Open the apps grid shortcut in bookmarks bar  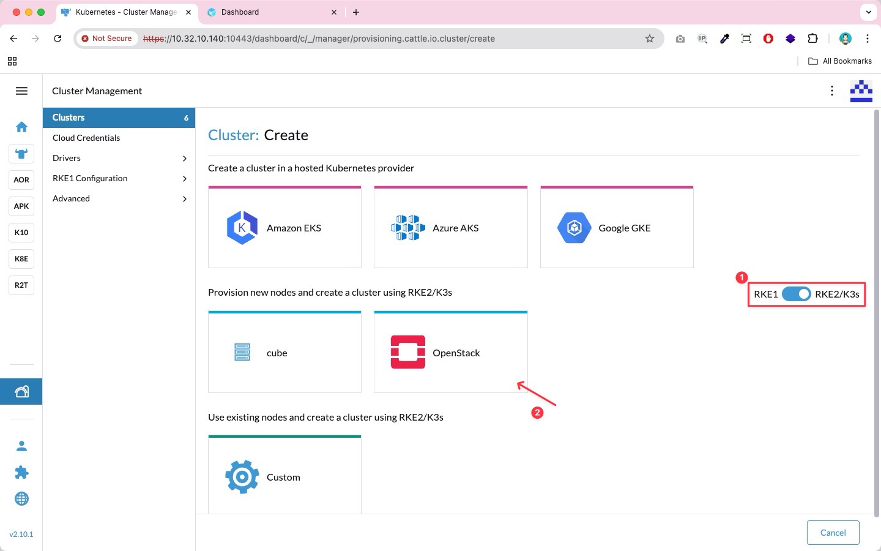pyautogui.click(x=12, y=61)
